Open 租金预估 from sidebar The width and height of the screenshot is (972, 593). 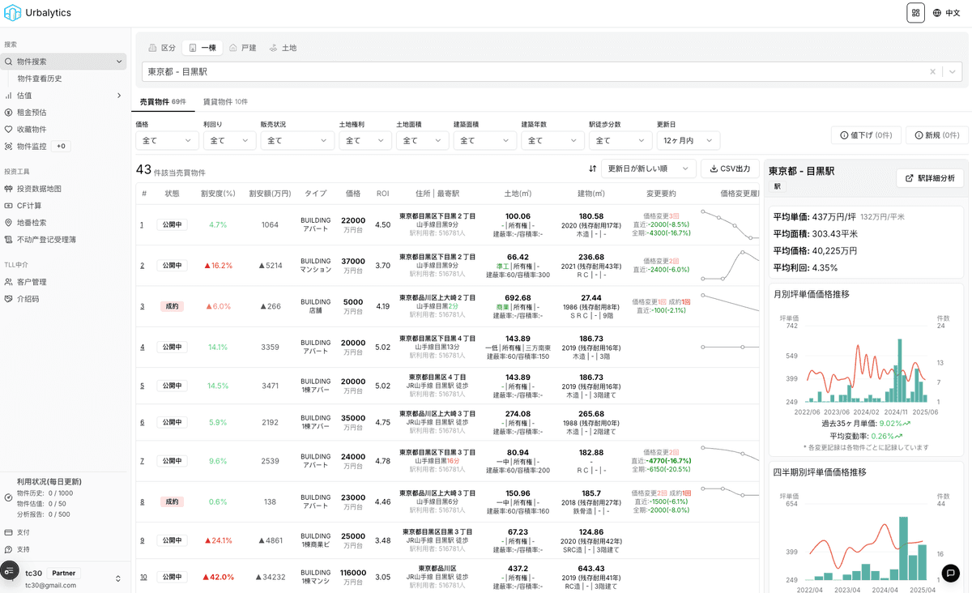[x=32, y=113]
